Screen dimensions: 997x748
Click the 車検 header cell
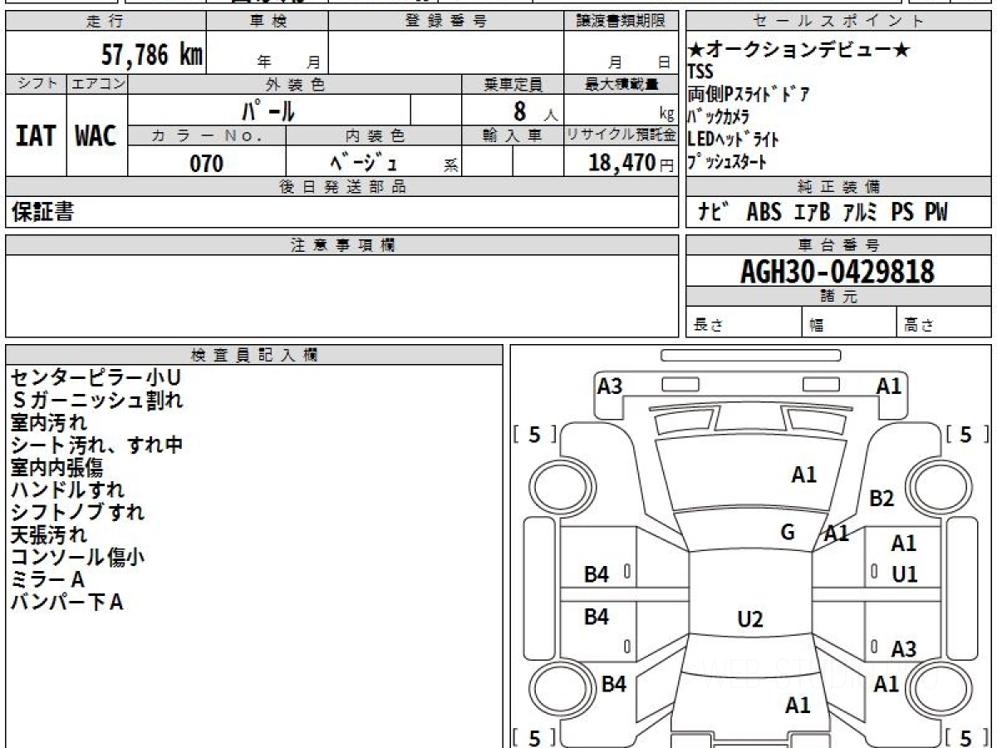point(268,22)
